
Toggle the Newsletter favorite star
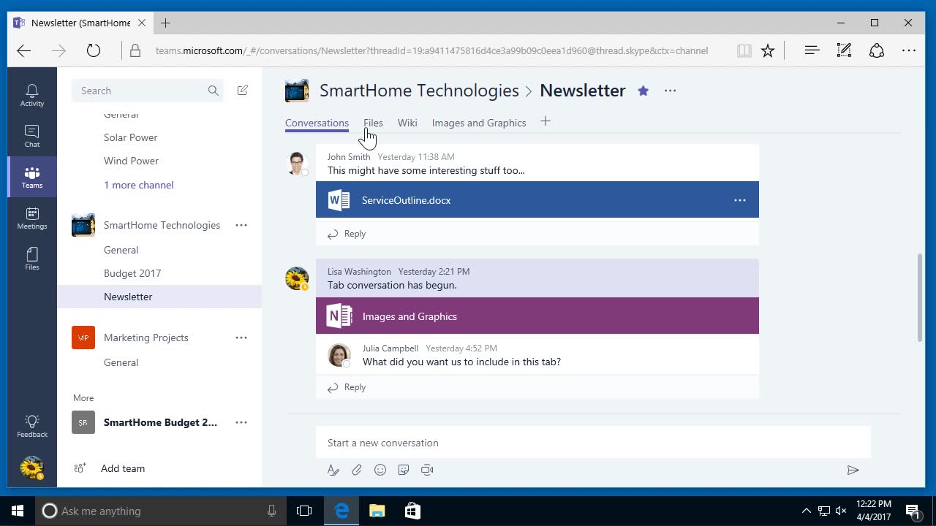coord(643,91)
